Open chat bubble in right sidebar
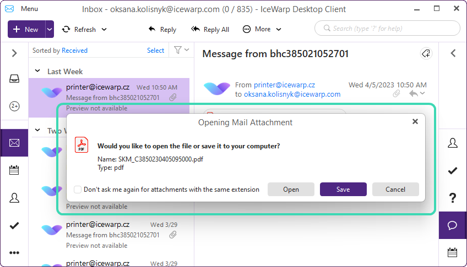The image size is (467, 267). tap(453, 225)
